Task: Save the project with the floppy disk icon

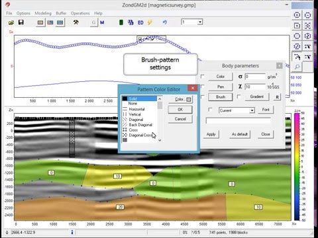Action: coord(21,22)
